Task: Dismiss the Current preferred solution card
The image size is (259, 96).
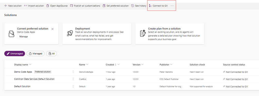Action: [x=53, y=29]
